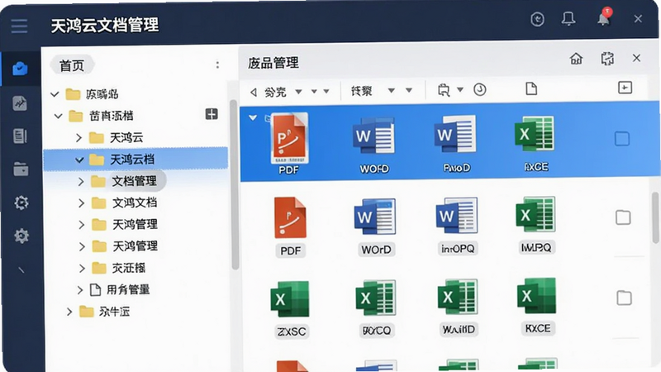The height and width of the screenshot is (372, 661).
Task: Click the clock icon in the toolbar
Action: click(x=480, y=89)
